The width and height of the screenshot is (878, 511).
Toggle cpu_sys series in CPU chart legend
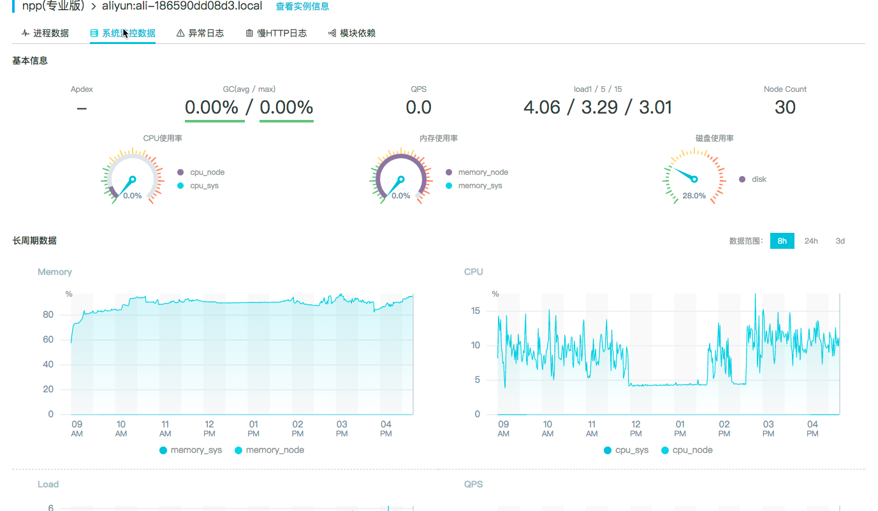click(626, 450)
